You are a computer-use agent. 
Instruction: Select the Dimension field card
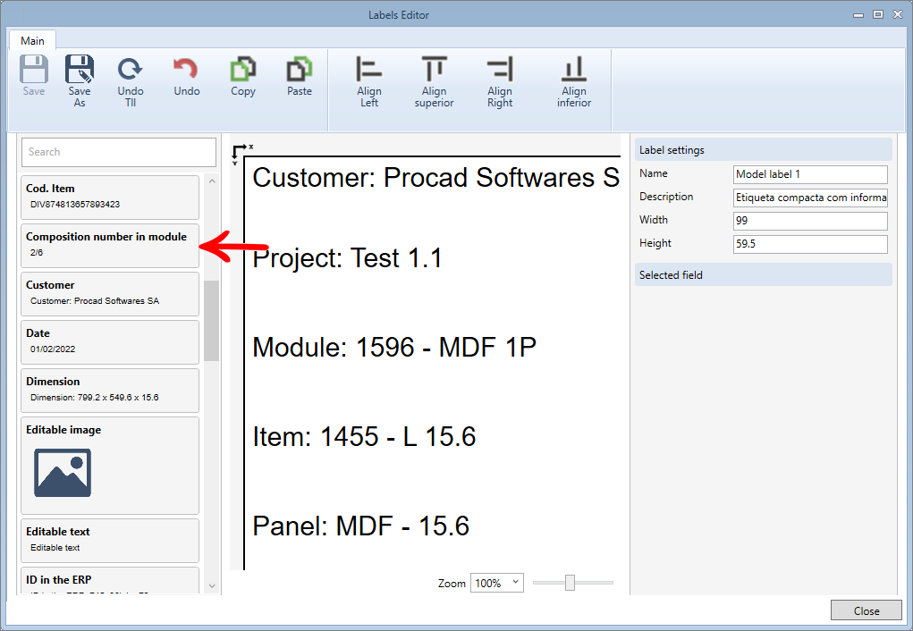[110, 391]
